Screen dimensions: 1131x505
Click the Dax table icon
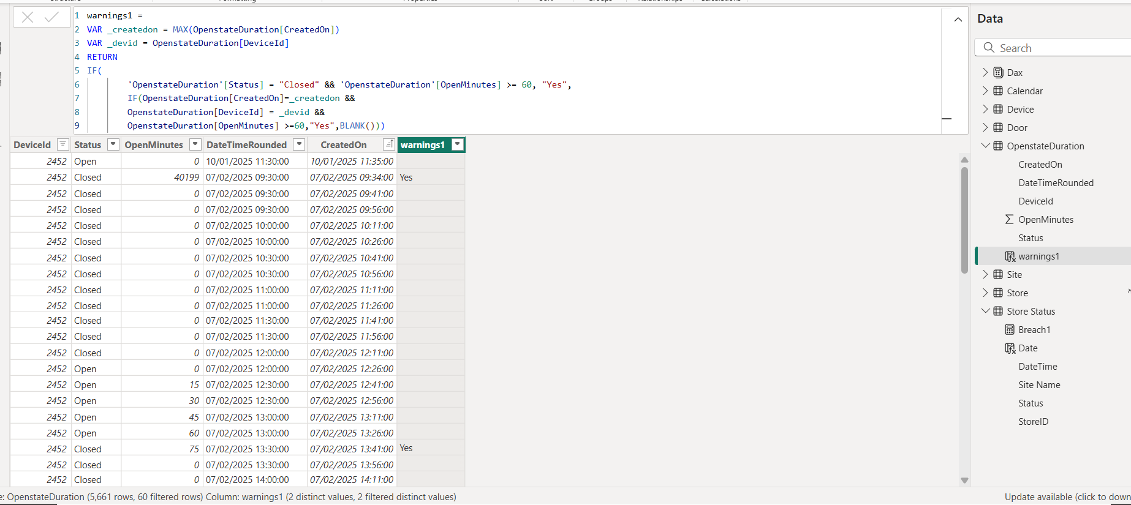click(x=998, y=72)
